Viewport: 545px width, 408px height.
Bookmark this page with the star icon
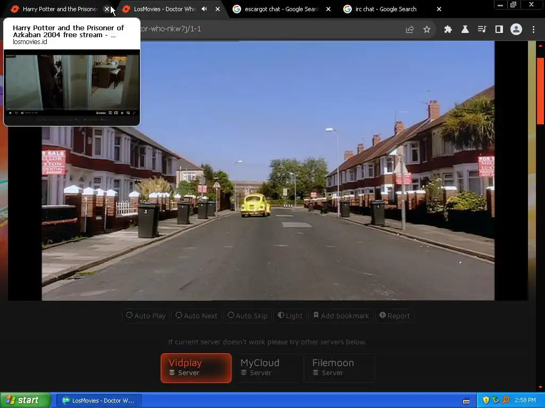[x=427, y=30]
